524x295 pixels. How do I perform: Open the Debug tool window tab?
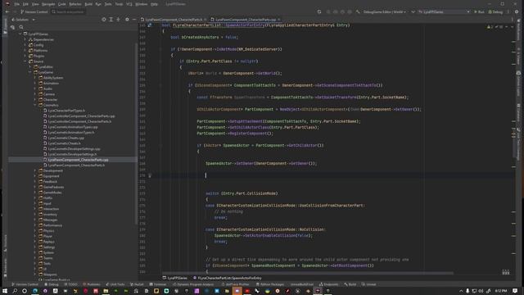(52, 284)
